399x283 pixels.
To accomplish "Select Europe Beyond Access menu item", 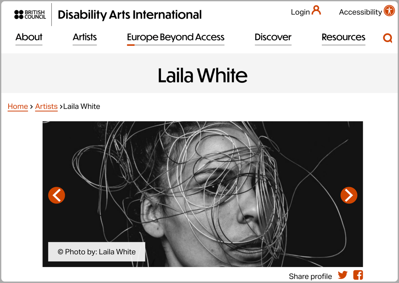I will pos(176,37).
